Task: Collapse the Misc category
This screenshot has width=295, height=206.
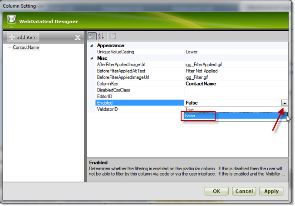Action: (x=92, y=58)
